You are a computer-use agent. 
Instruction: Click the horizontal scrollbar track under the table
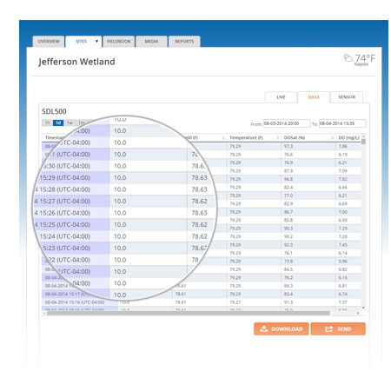(189, 313)
